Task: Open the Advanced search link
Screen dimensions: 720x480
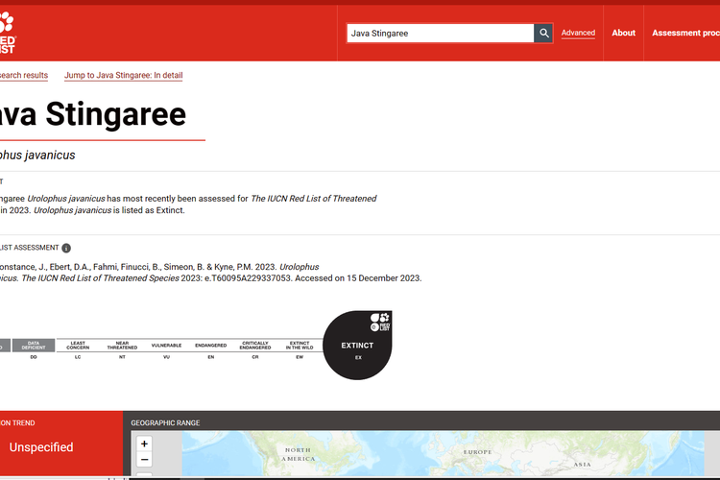Action: [x=578, y=33]
